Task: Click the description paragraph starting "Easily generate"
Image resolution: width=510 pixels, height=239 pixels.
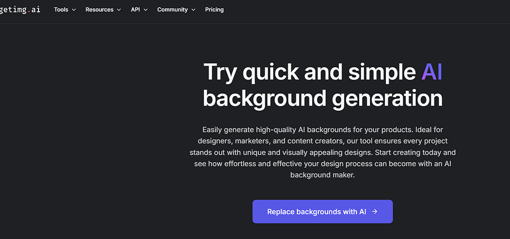Action: [322, 153]
